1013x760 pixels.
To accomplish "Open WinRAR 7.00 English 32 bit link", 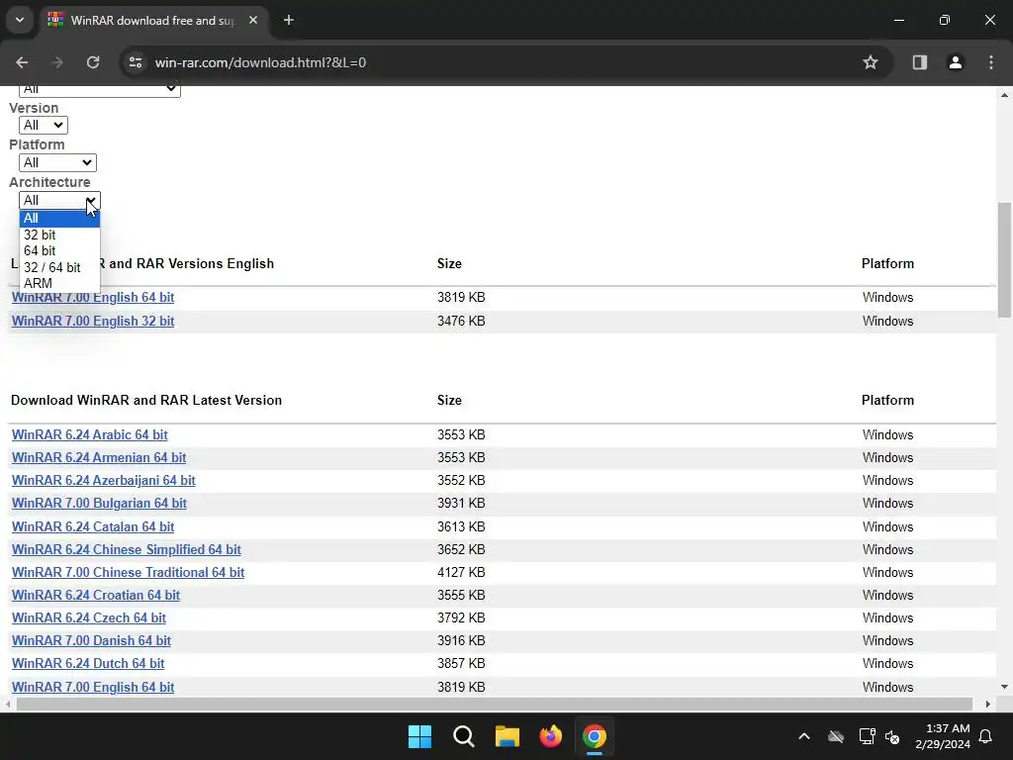I will (x=93, y=322).
